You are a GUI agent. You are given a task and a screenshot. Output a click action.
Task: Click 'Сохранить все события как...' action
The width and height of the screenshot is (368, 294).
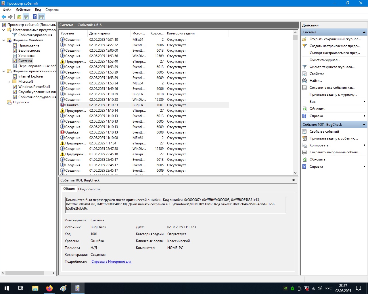332,88
